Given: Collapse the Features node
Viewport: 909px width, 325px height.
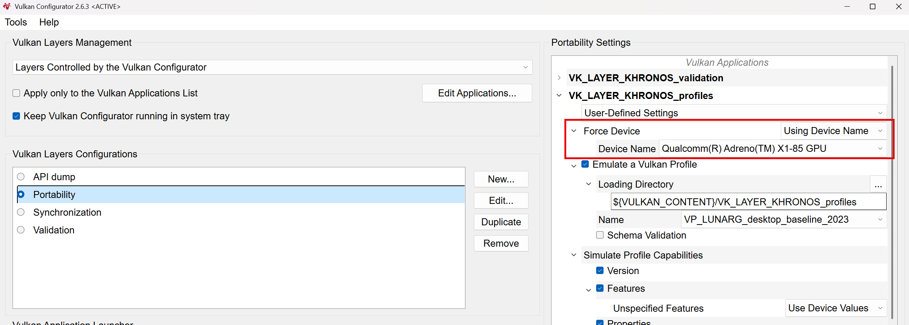Looking at the screenshot, I should coord(589,290).
